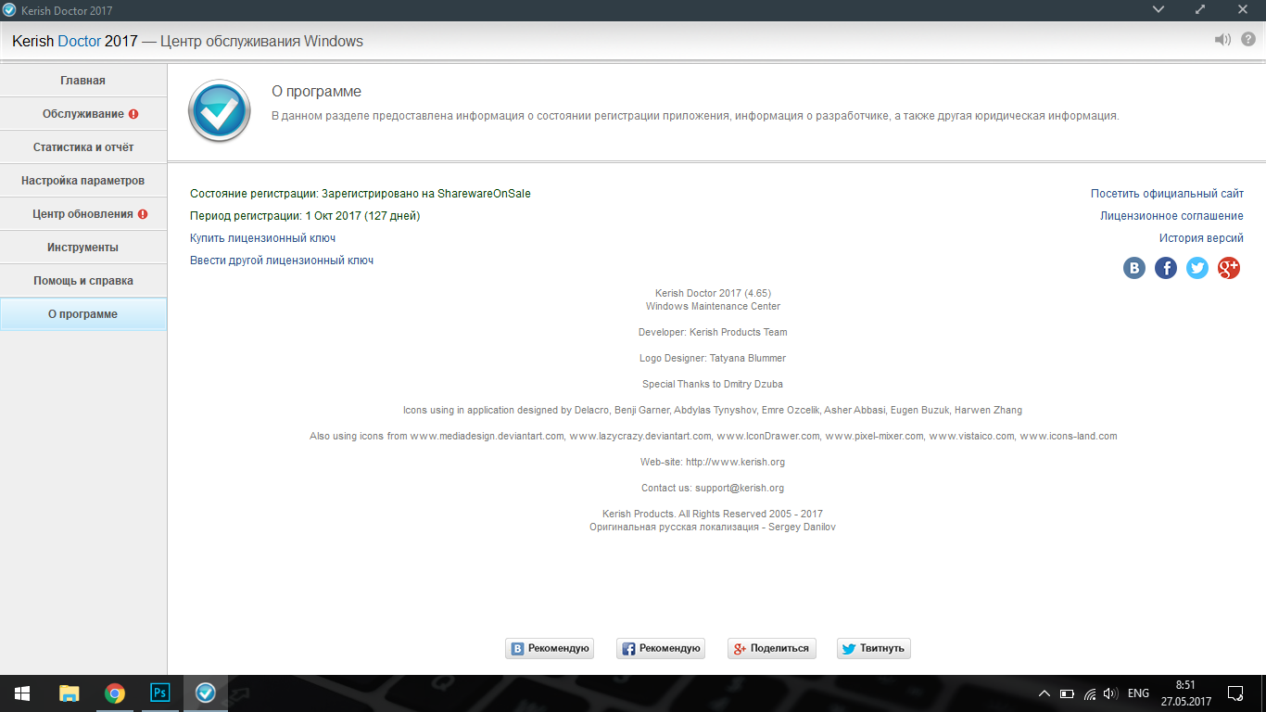Screen dimensions: 1266x712
Task: Mute sounds with the speaker icon
Action: pos(1222,40)
